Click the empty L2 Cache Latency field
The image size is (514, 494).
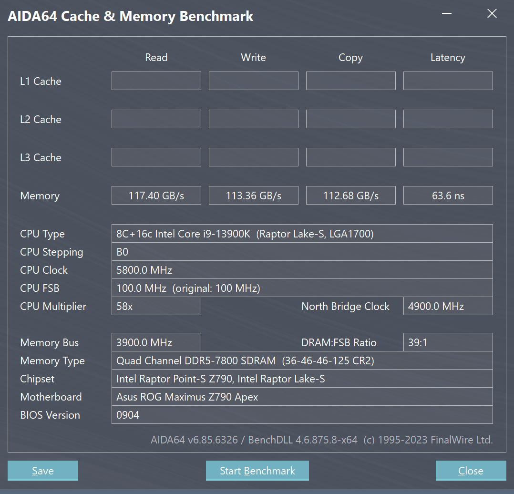(x=448, y=119)
